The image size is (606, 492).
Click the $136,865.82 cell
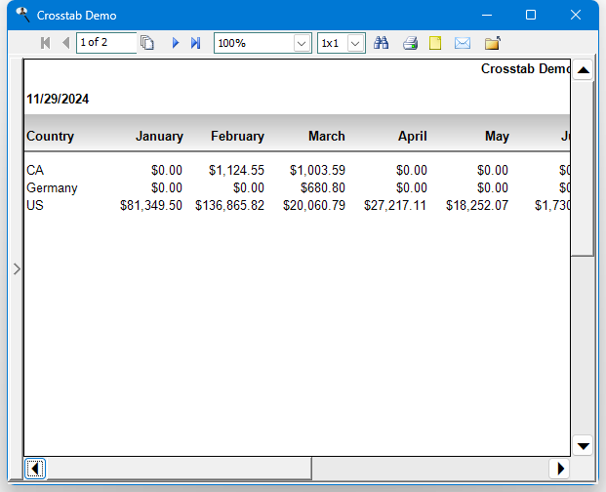point(229,205)
